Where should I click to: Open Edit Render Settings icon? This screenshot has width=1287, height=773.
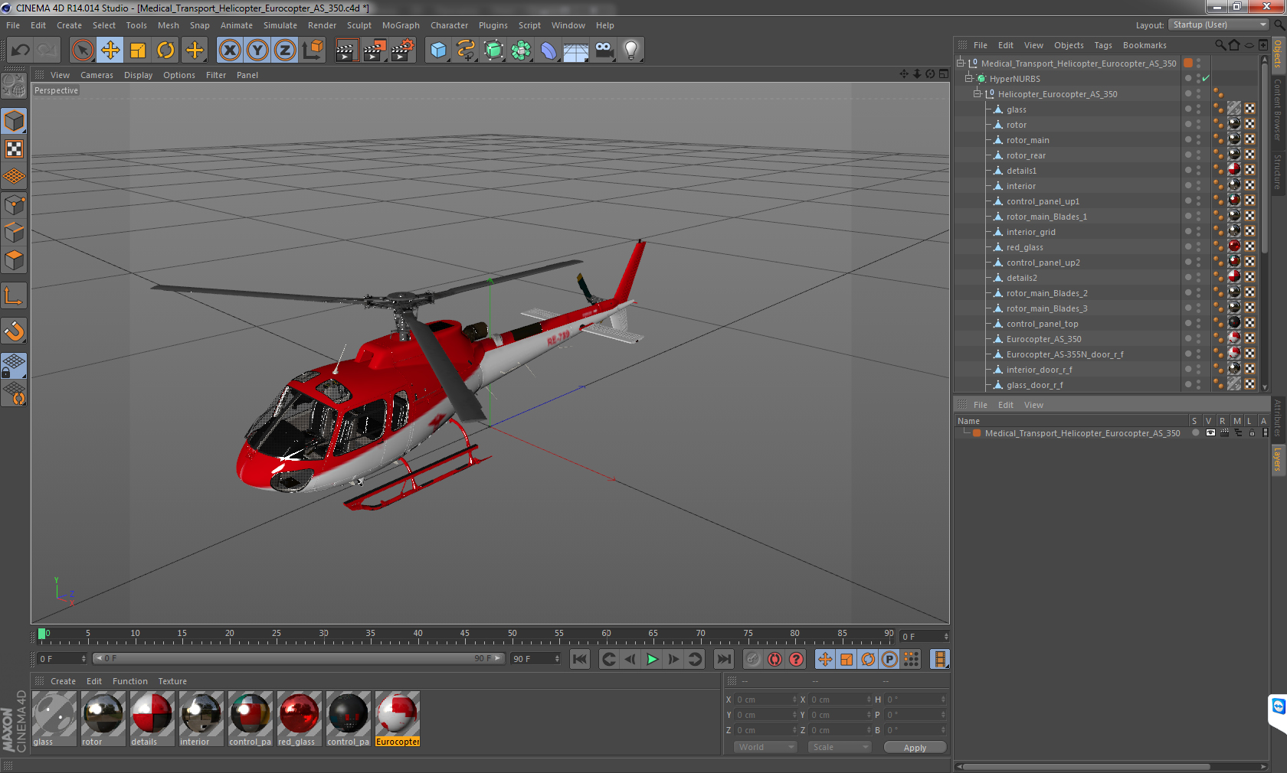click(x=403, y=51)
